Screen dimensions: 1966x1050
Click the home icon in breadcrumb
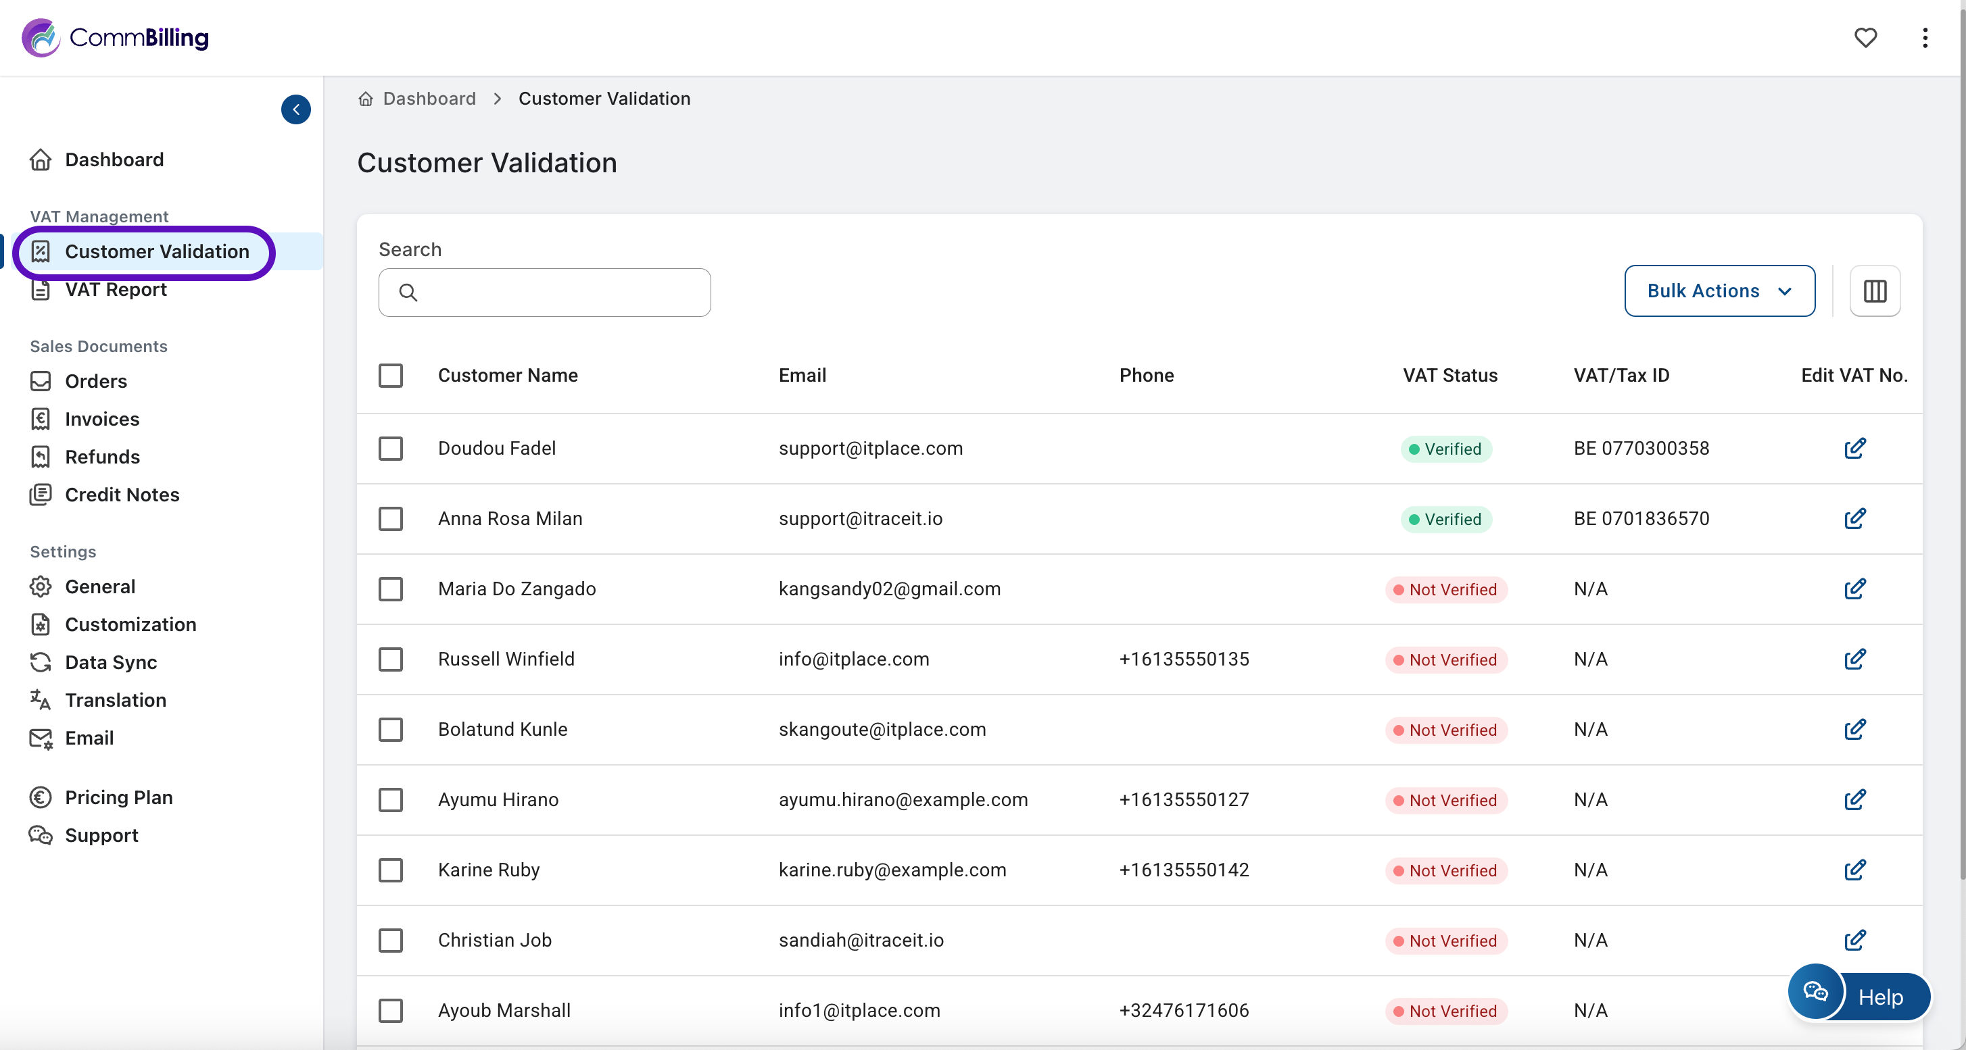(x=366, y=99)
